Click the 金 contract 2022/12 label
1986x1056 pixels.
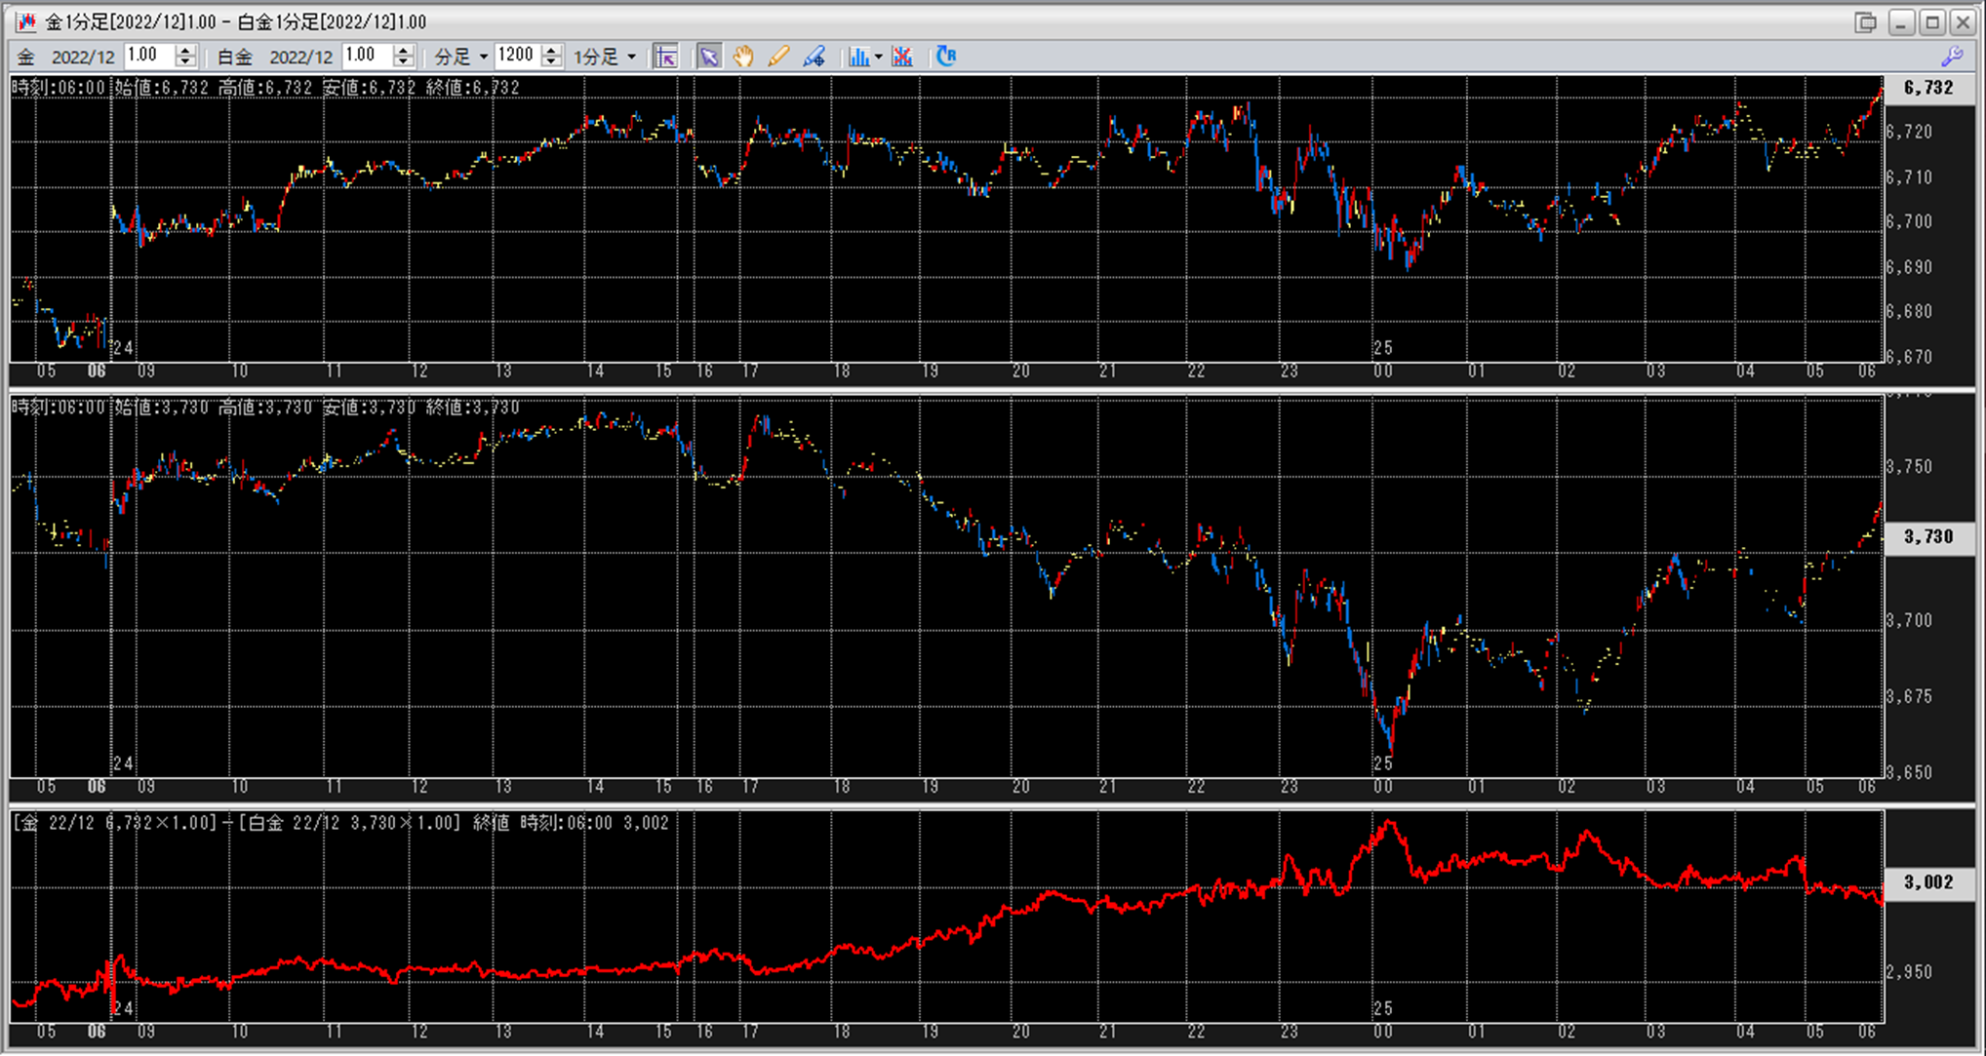tap(83, 58)
